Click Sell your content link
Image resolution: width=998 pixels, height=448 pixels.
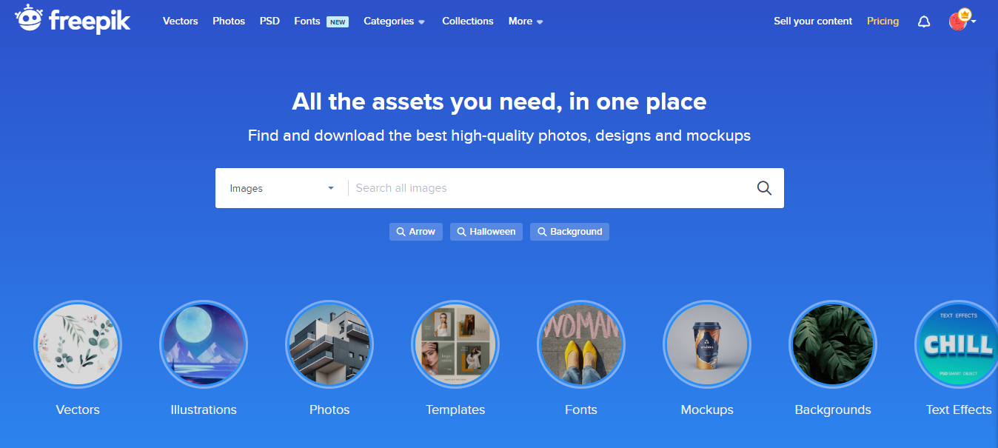coord(813,21)
